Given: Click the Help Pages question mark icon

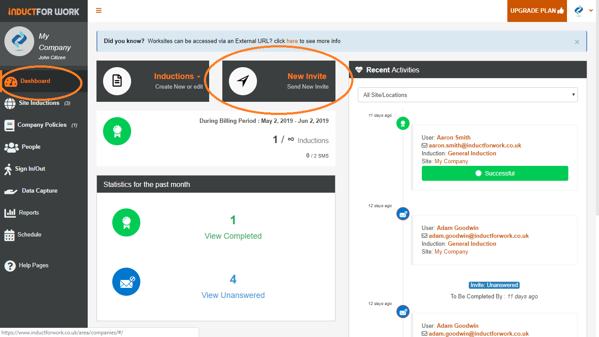Looking at the screenshot, I should 10,265.
